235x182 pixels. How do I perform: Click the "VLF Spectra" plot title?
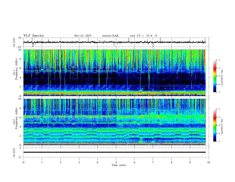pyautogui.click(x=34, y=36)
